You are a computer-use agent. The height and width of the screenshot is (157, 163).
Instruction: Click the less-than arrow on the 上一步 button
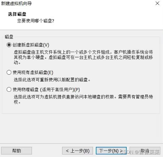(67, 151)
